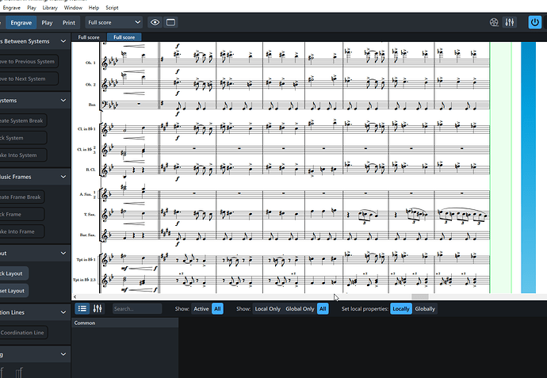Click Lock Layout button

pos(13,273)
